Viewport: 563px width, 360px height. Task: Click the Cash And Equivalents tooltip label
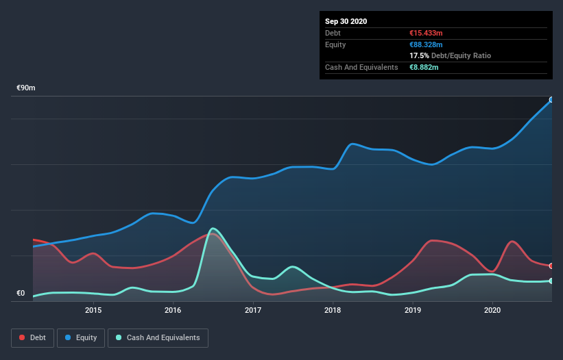tap(361, 67)
